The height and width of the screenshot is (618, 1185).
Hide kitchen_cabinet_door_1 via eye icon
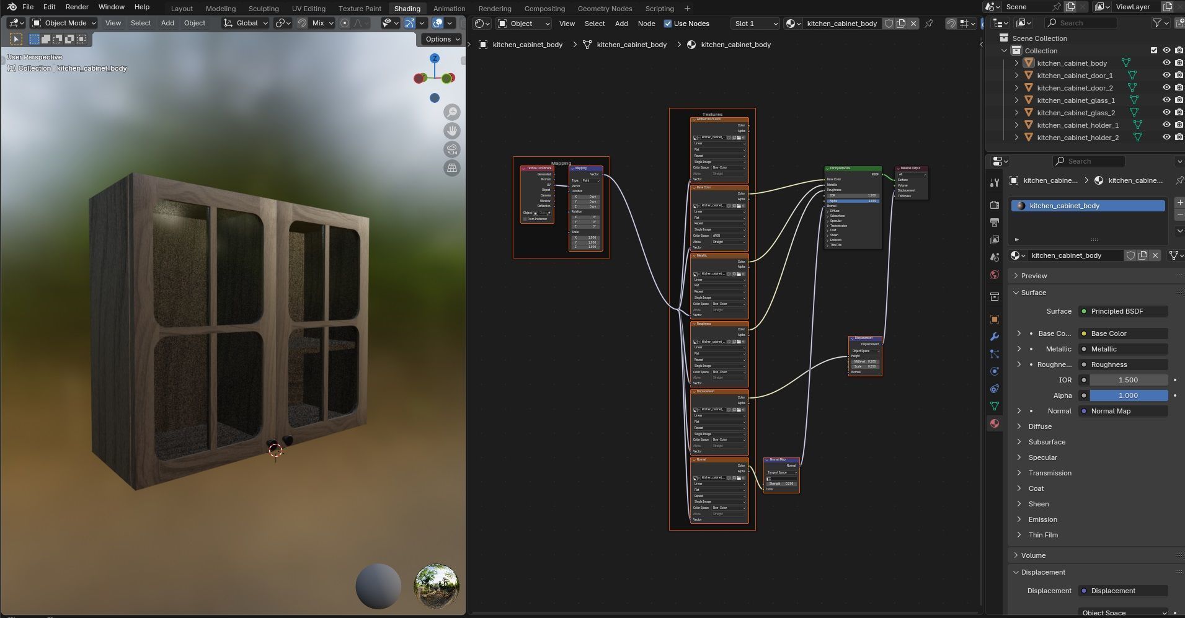click(1166, 75)
